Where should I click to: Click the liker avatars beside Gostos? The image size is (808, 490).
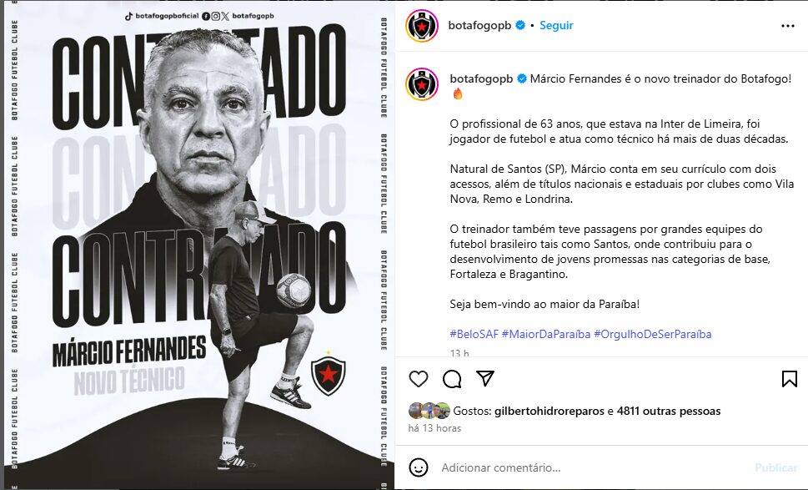tap(429, 411)
